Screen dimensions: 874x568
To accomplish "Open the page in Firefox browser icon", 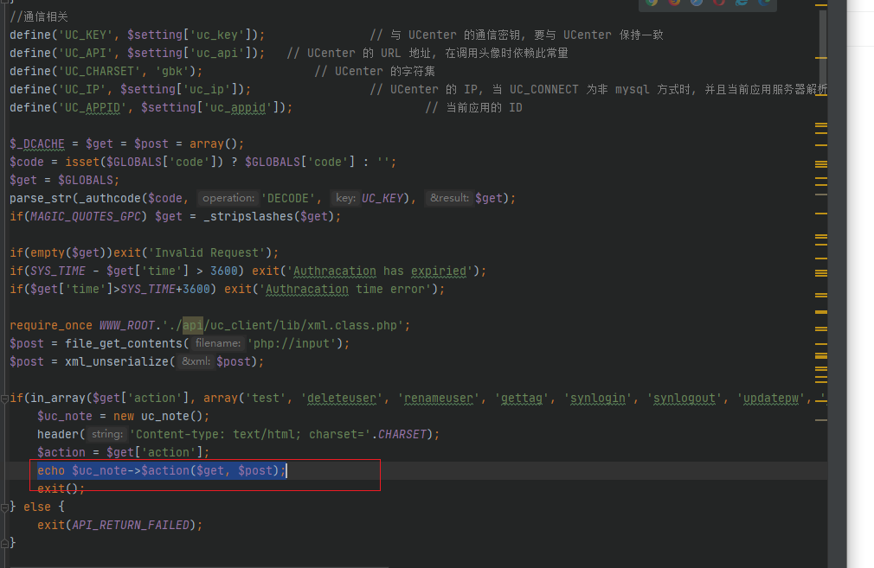I will (674, 3).
